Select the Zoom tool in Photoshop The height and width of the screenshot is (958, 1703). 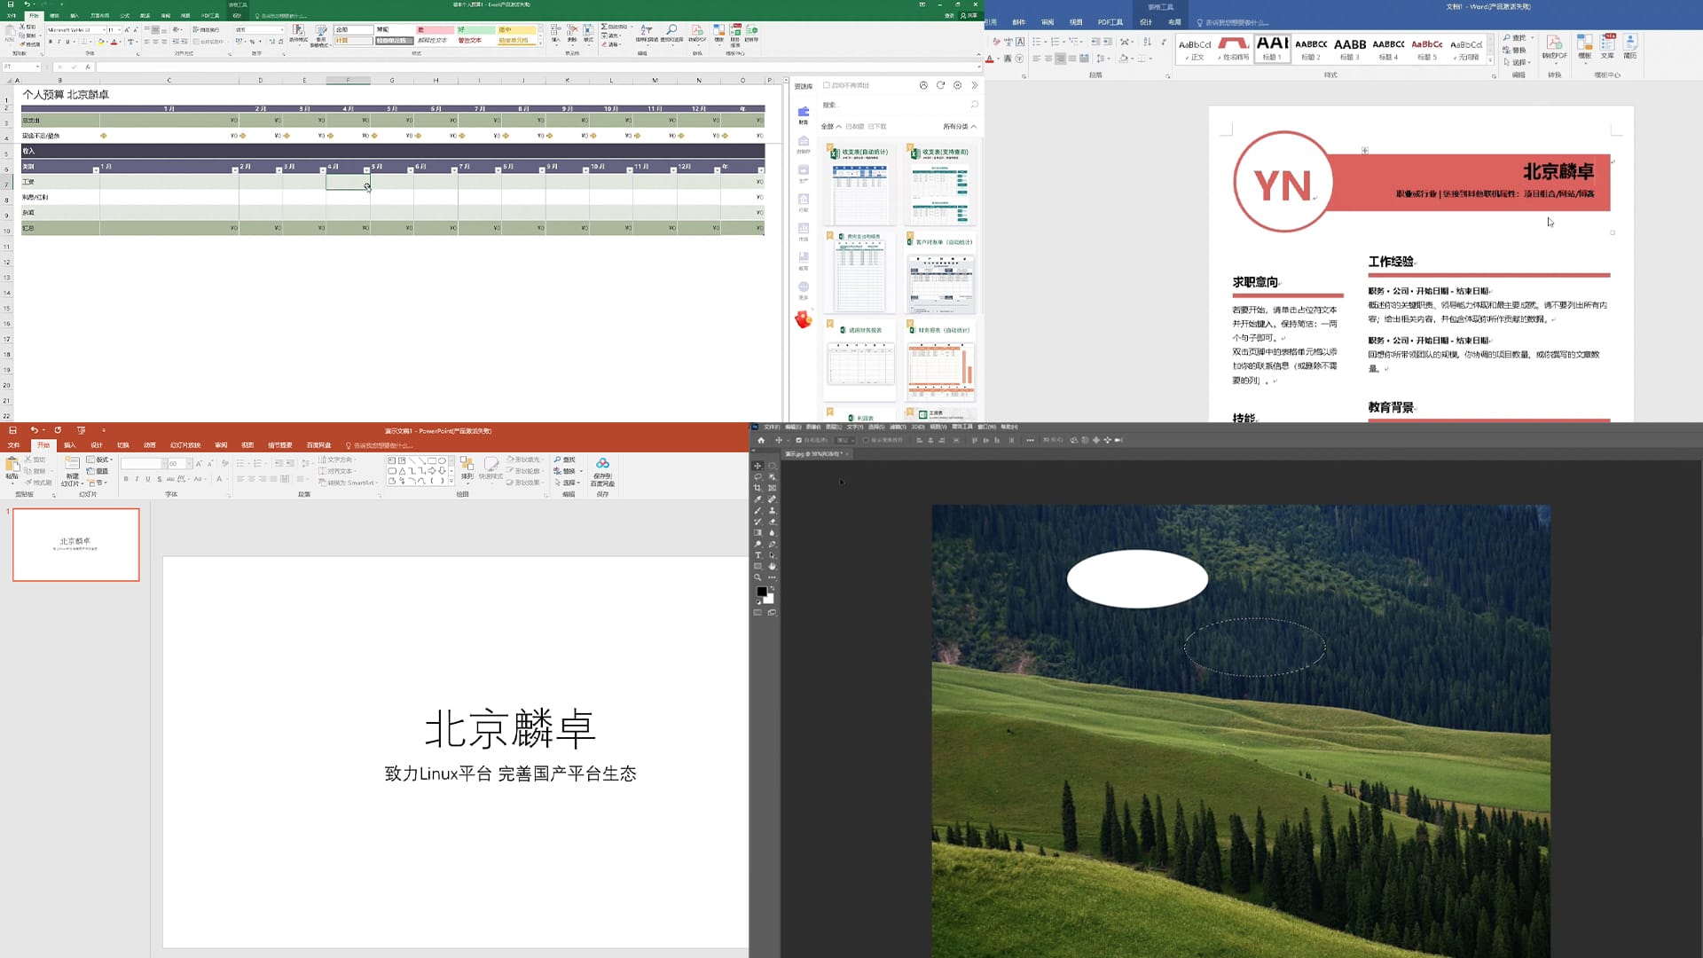757,577
